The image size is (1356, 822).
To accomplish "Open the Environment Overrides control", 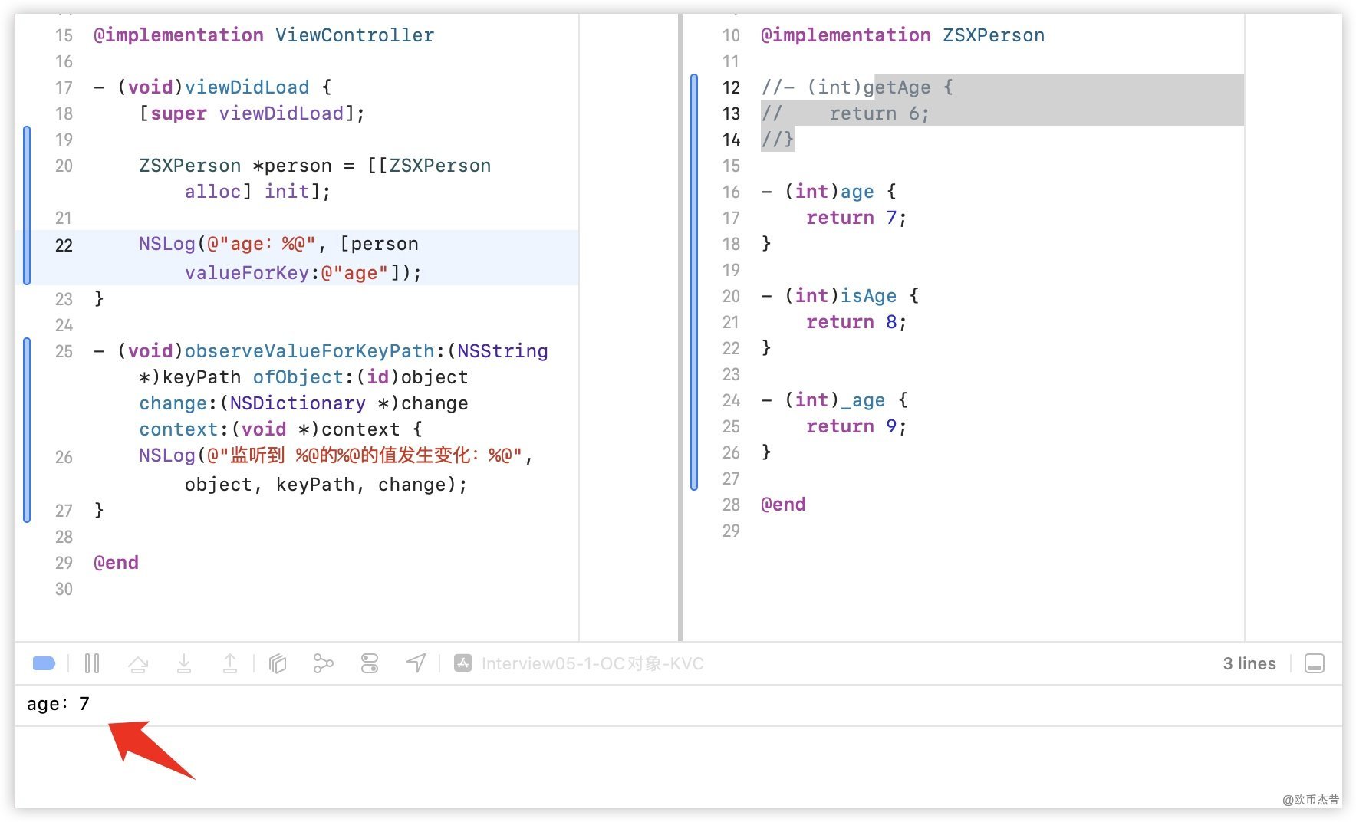I will pos(370,663).
